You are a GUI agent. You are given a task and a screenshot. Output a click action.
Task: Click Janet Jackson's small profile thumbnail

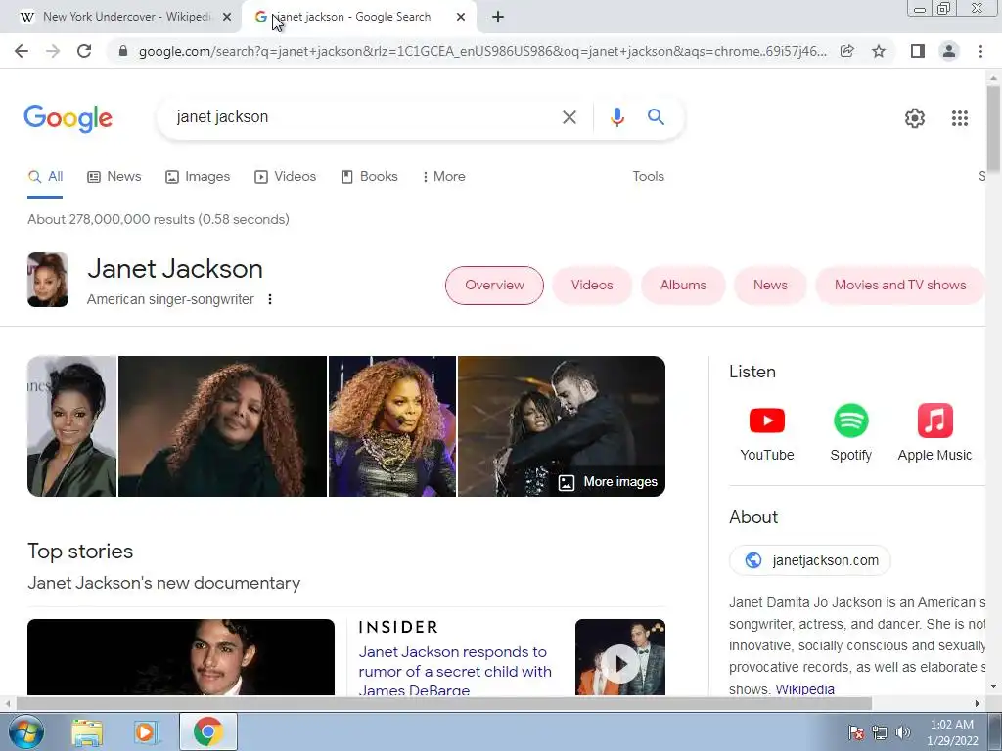(48, 280)
